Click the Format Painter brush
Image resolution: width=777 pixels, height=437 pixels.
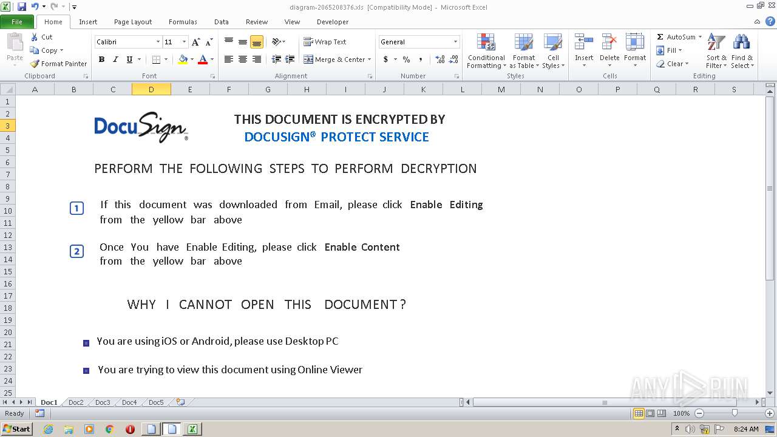point(35,64)
